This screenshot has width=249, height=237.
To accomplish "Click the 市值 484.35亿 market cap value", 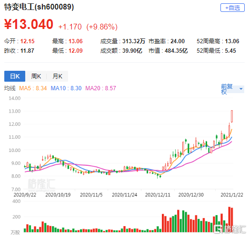I will pos(168,51).
